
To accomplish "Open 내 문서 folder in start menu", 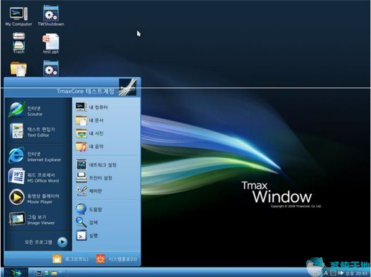I will 90,120.
